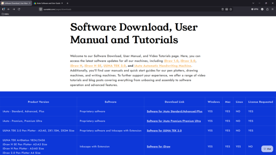Click the picture-in-picture icon in address bar
Viewport: 276px width, 155px height.
pos(227,9)
